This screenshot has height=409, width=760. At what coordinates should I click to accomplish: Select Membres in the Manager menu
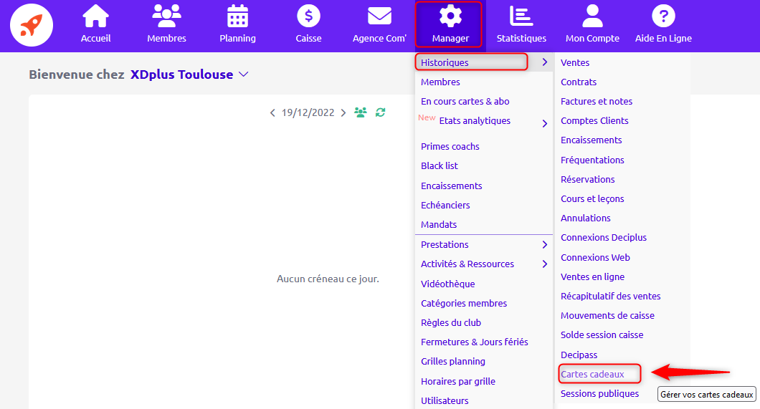440,82
